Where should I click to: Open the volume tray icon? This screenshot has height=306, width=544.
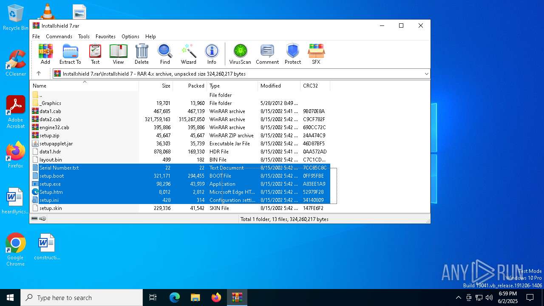[489, 297]
